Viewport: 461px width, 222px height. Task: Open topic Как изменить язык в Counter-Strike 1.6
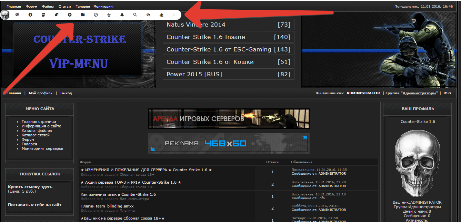tap(118, 194)
